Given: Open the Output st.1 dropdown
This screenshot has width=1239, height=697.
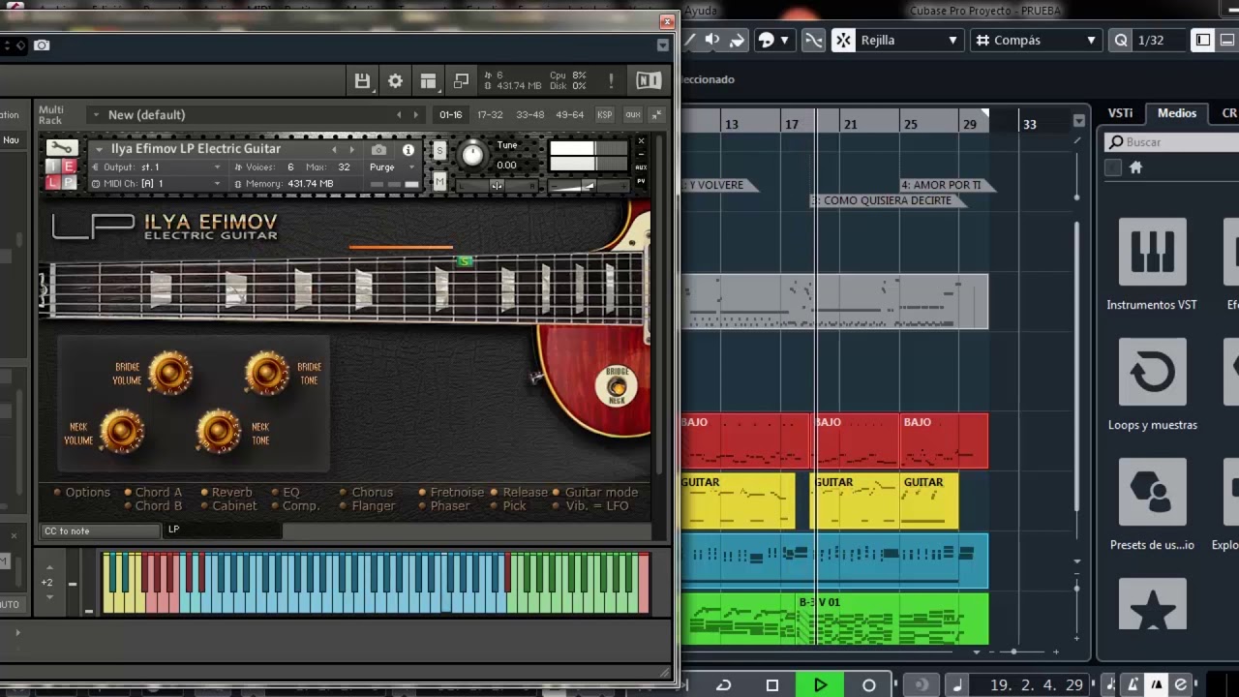Looking at the screenshot, I should click(156, 167).
